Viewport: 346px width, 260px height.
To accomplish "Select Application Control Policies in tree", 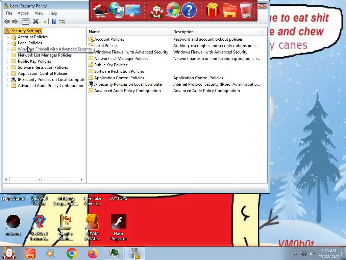I will tap(43, 73).
